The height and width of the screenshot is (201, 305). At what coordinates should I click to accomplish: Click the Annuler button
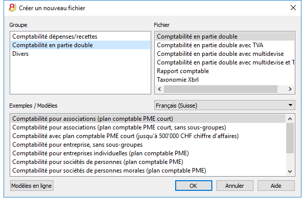[x=235, y=186]
